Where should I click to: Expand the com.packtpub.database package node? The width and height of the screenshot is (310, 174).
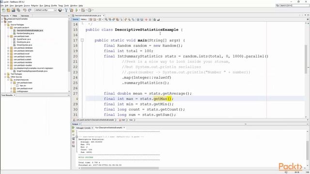coord(8,48)
